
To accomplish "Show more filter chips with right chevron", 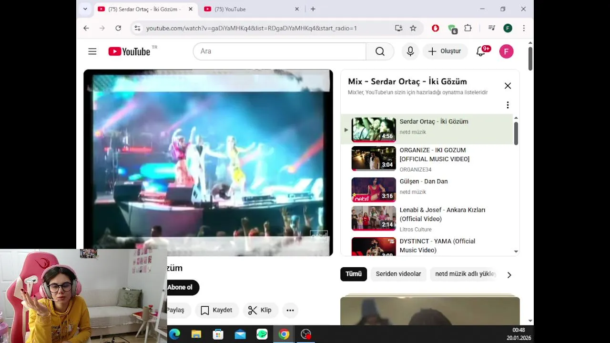I will [509, 275].
